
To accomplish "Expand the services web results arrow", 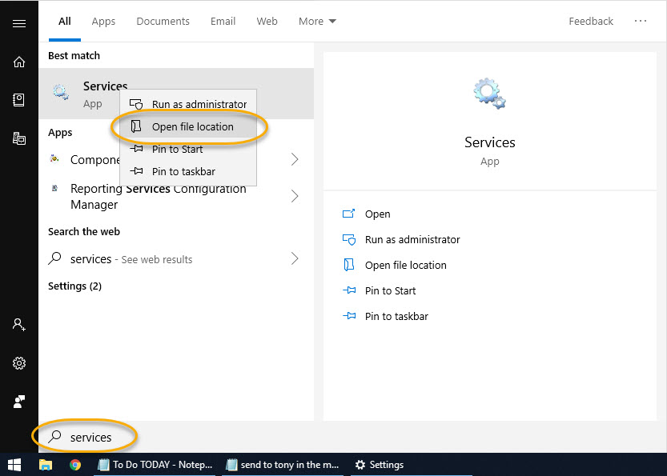I will (295, 258).
